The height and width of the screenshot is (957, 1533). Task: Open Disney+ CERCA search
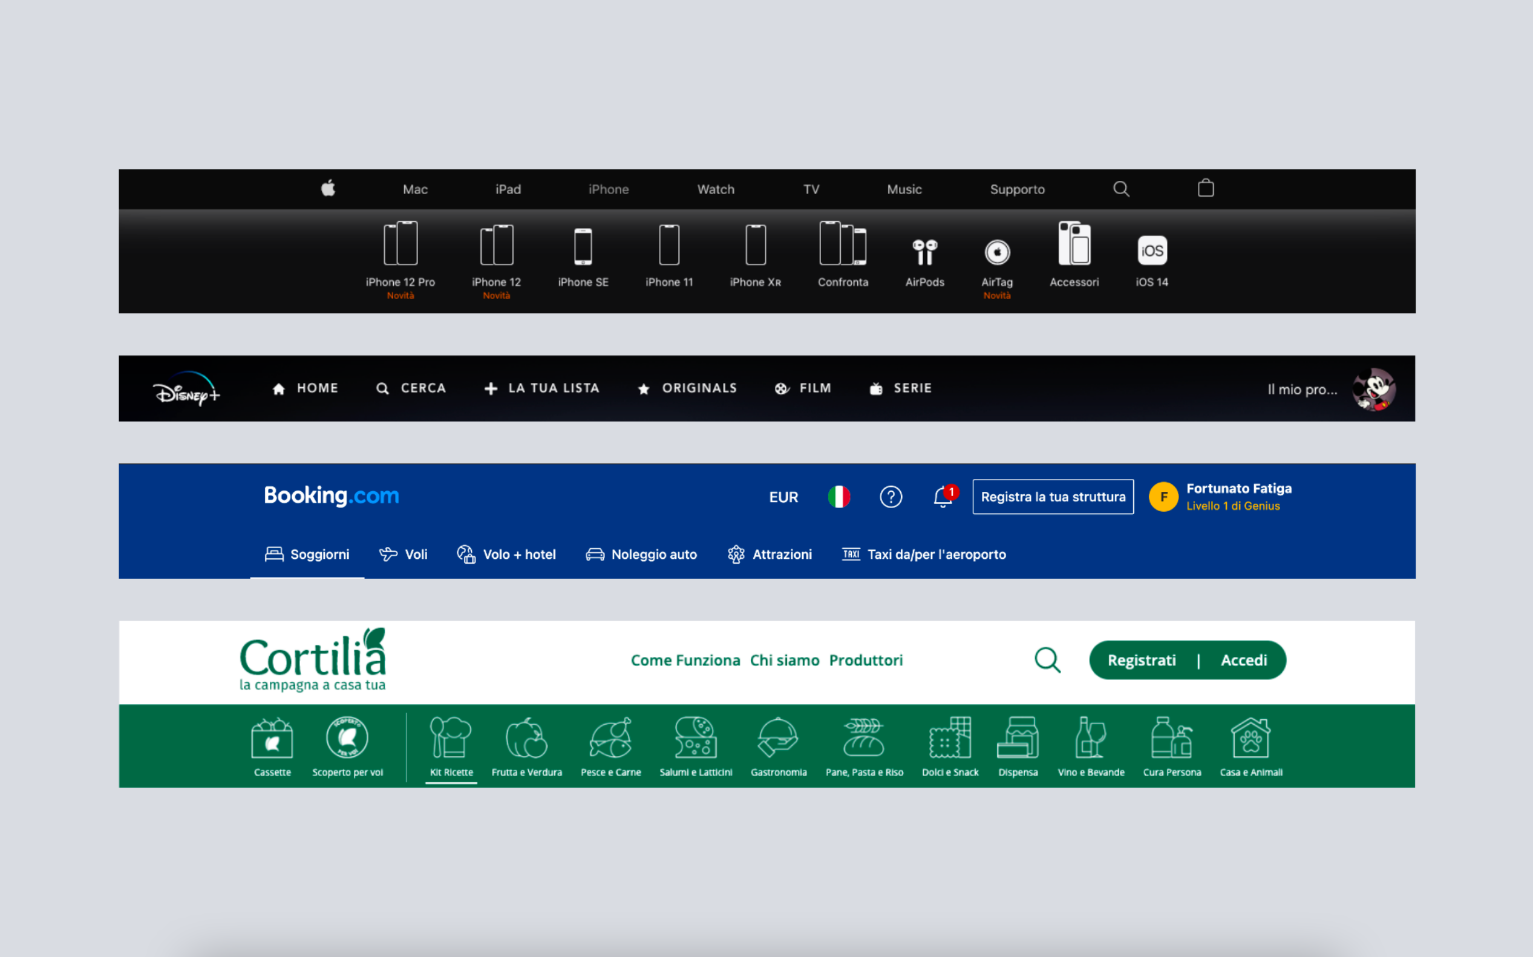coord(411,388)
